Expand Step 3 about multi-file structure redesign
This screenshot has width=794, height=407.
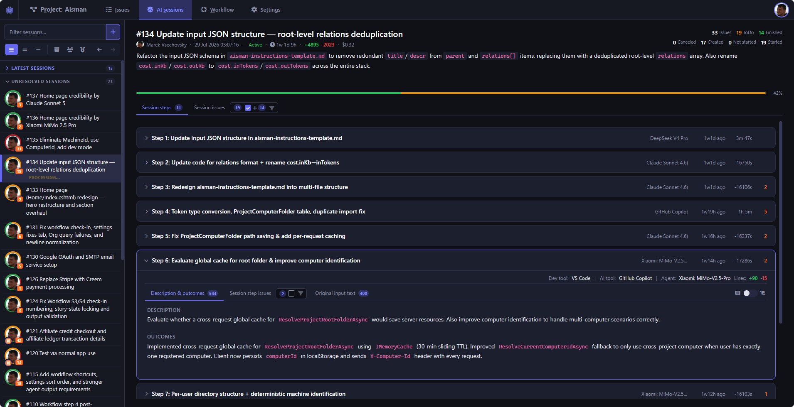(x=146, y=187)
